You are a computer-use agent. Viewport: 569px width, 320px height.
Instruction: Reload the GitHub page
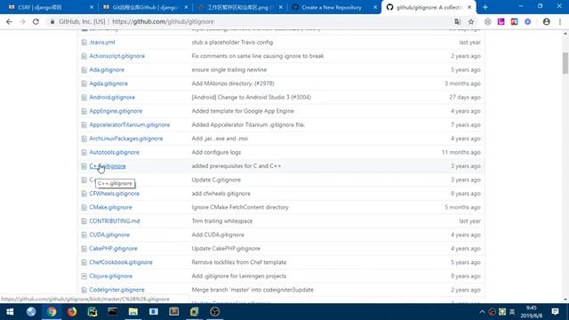(36, 21)
